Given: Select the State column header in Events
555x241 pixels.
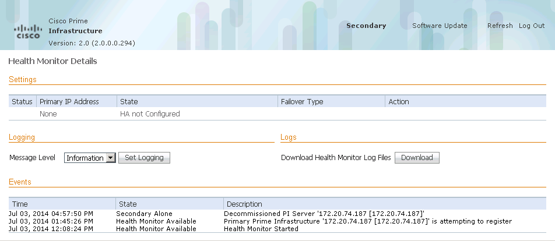Looking at the screenshot, I should (x=128, y=204).
